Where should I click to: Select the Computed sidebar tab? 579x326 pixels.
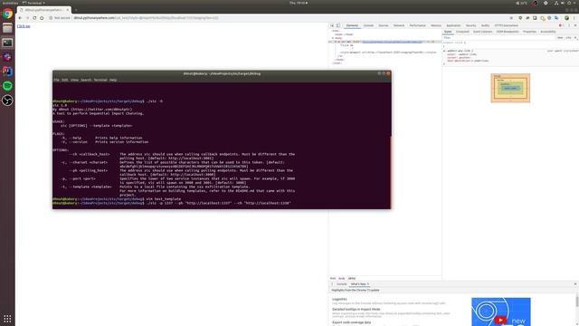tap(462, 32)
